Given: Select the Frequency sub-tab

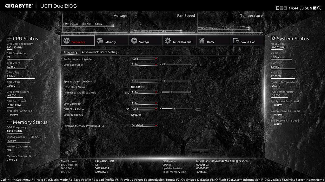Looking at the screenshot, I should [x=70, y=52].
